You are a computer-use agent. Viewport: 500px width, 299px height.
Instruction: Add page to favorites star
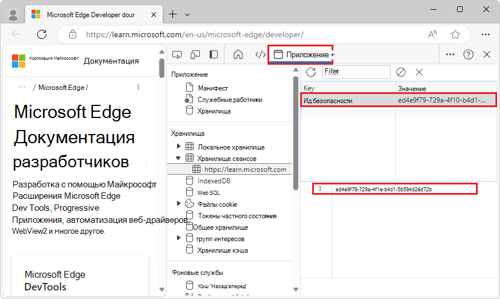[455, 34]
